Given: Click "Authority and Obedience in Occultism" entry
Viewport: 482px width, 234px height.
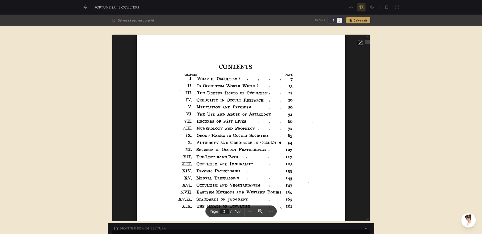Looking at the screenshot, I should pos(239,143).
